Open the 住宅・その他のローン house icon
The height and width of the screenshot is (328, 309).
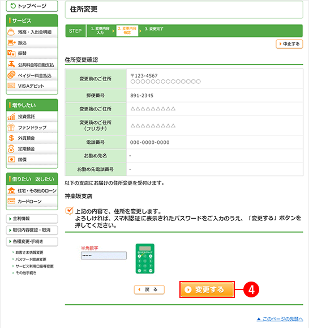[x=11, y=190]
